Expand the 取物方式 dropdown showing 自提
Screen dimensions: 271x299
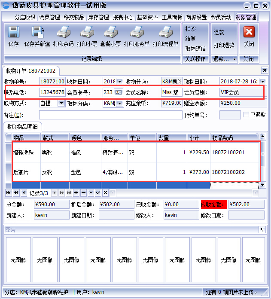coord(61,104)
